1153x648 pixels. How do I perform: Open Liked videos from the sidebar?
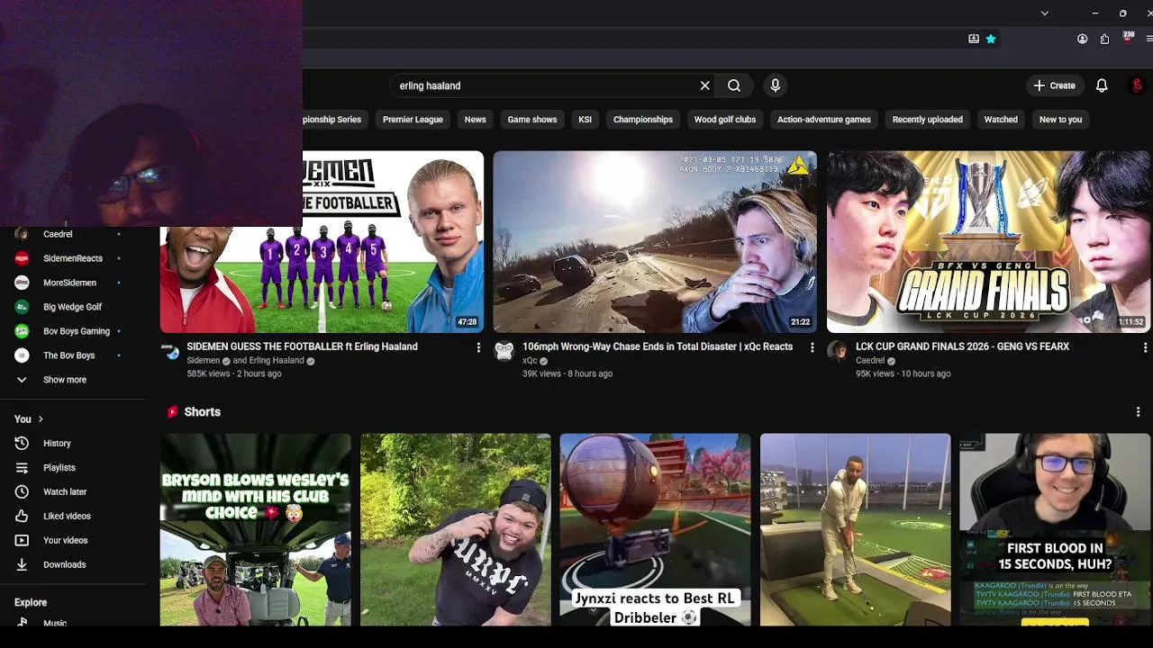pos(72,517)
